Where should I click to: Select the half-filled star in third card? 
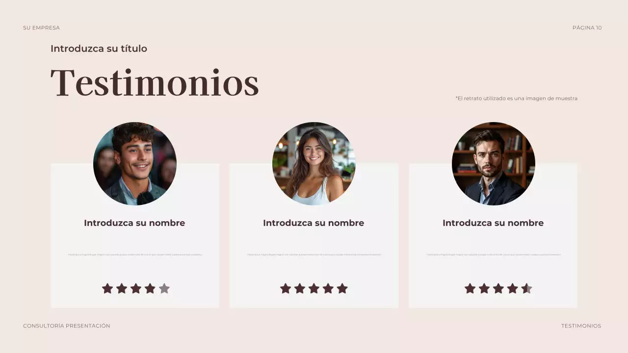pyautogui.click(x=526, y=289)
